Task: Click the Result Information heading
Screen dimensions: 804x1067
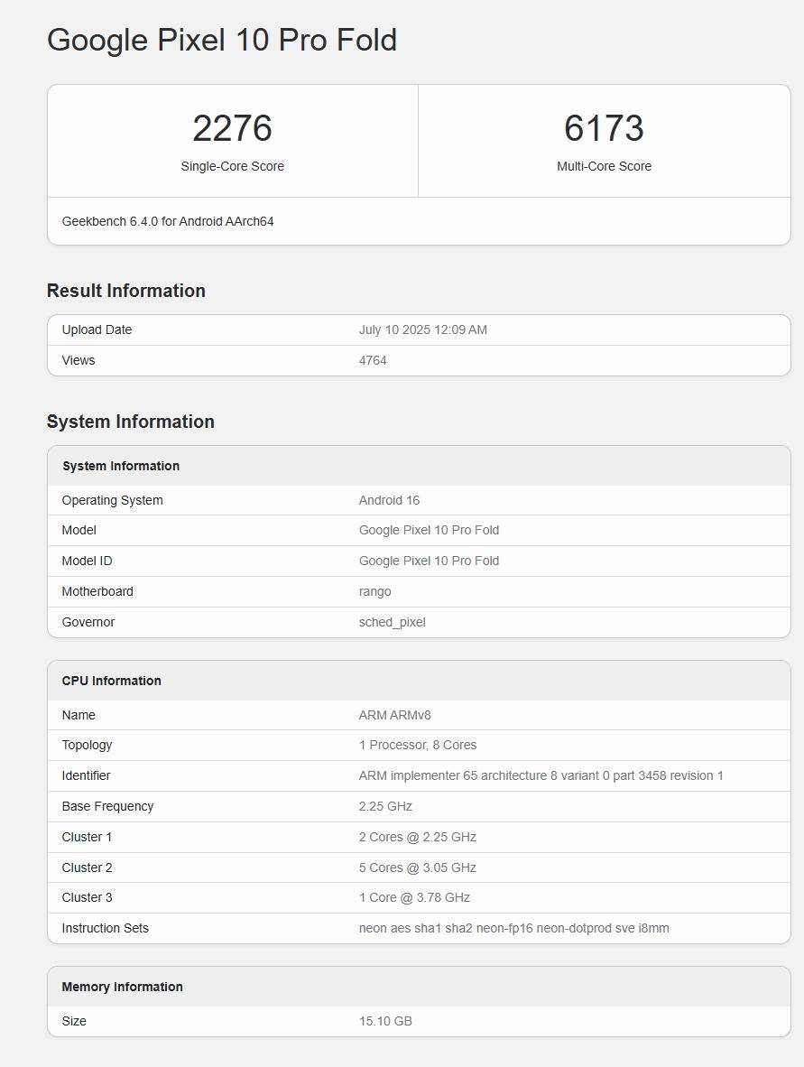Action: [x=126, y=291]
